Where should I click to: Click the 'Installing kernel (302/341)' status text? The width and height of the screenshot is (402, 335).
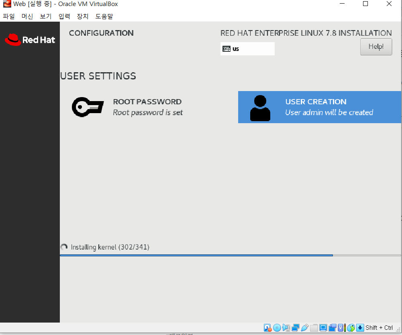[x=110, y=247]
